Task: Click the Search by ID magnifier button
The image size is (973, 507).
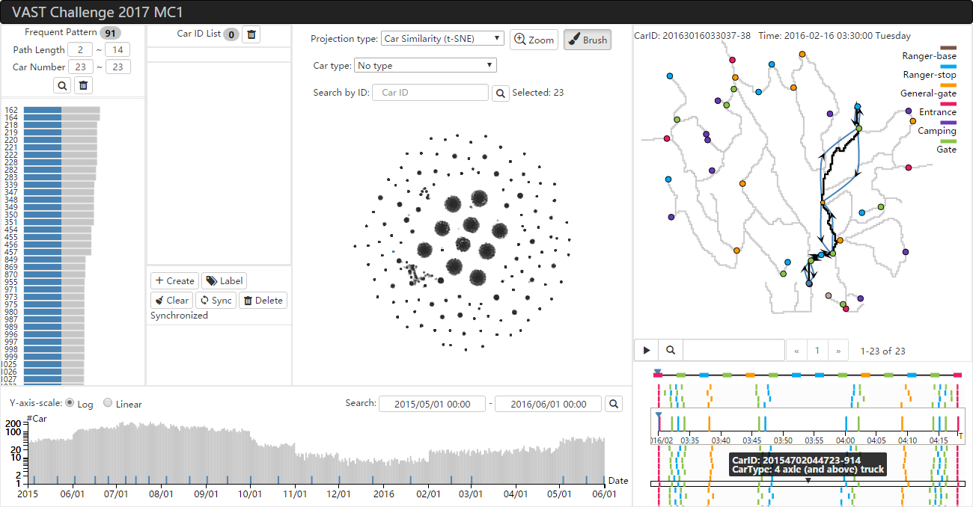Action: coord(500,93)
